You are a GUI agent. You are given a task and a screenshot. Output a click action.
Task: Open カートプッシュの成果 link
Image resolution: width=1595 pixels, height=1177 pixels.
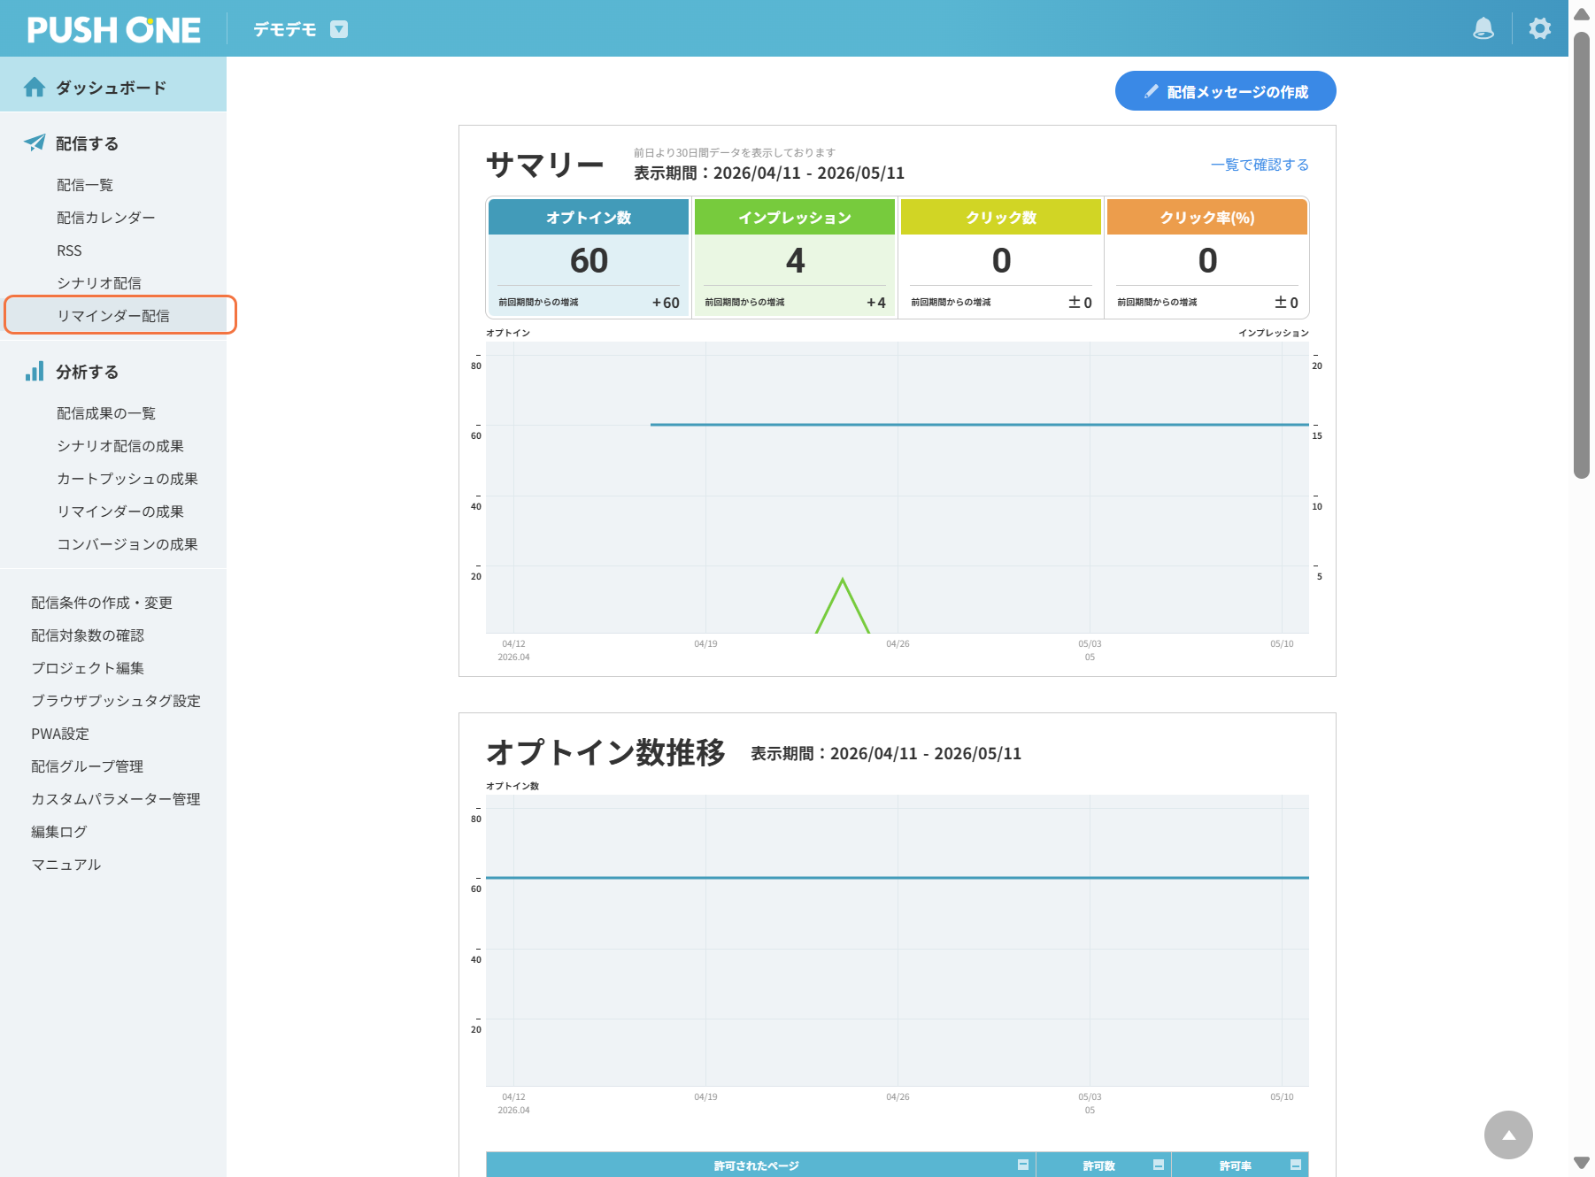click(127, 479)
